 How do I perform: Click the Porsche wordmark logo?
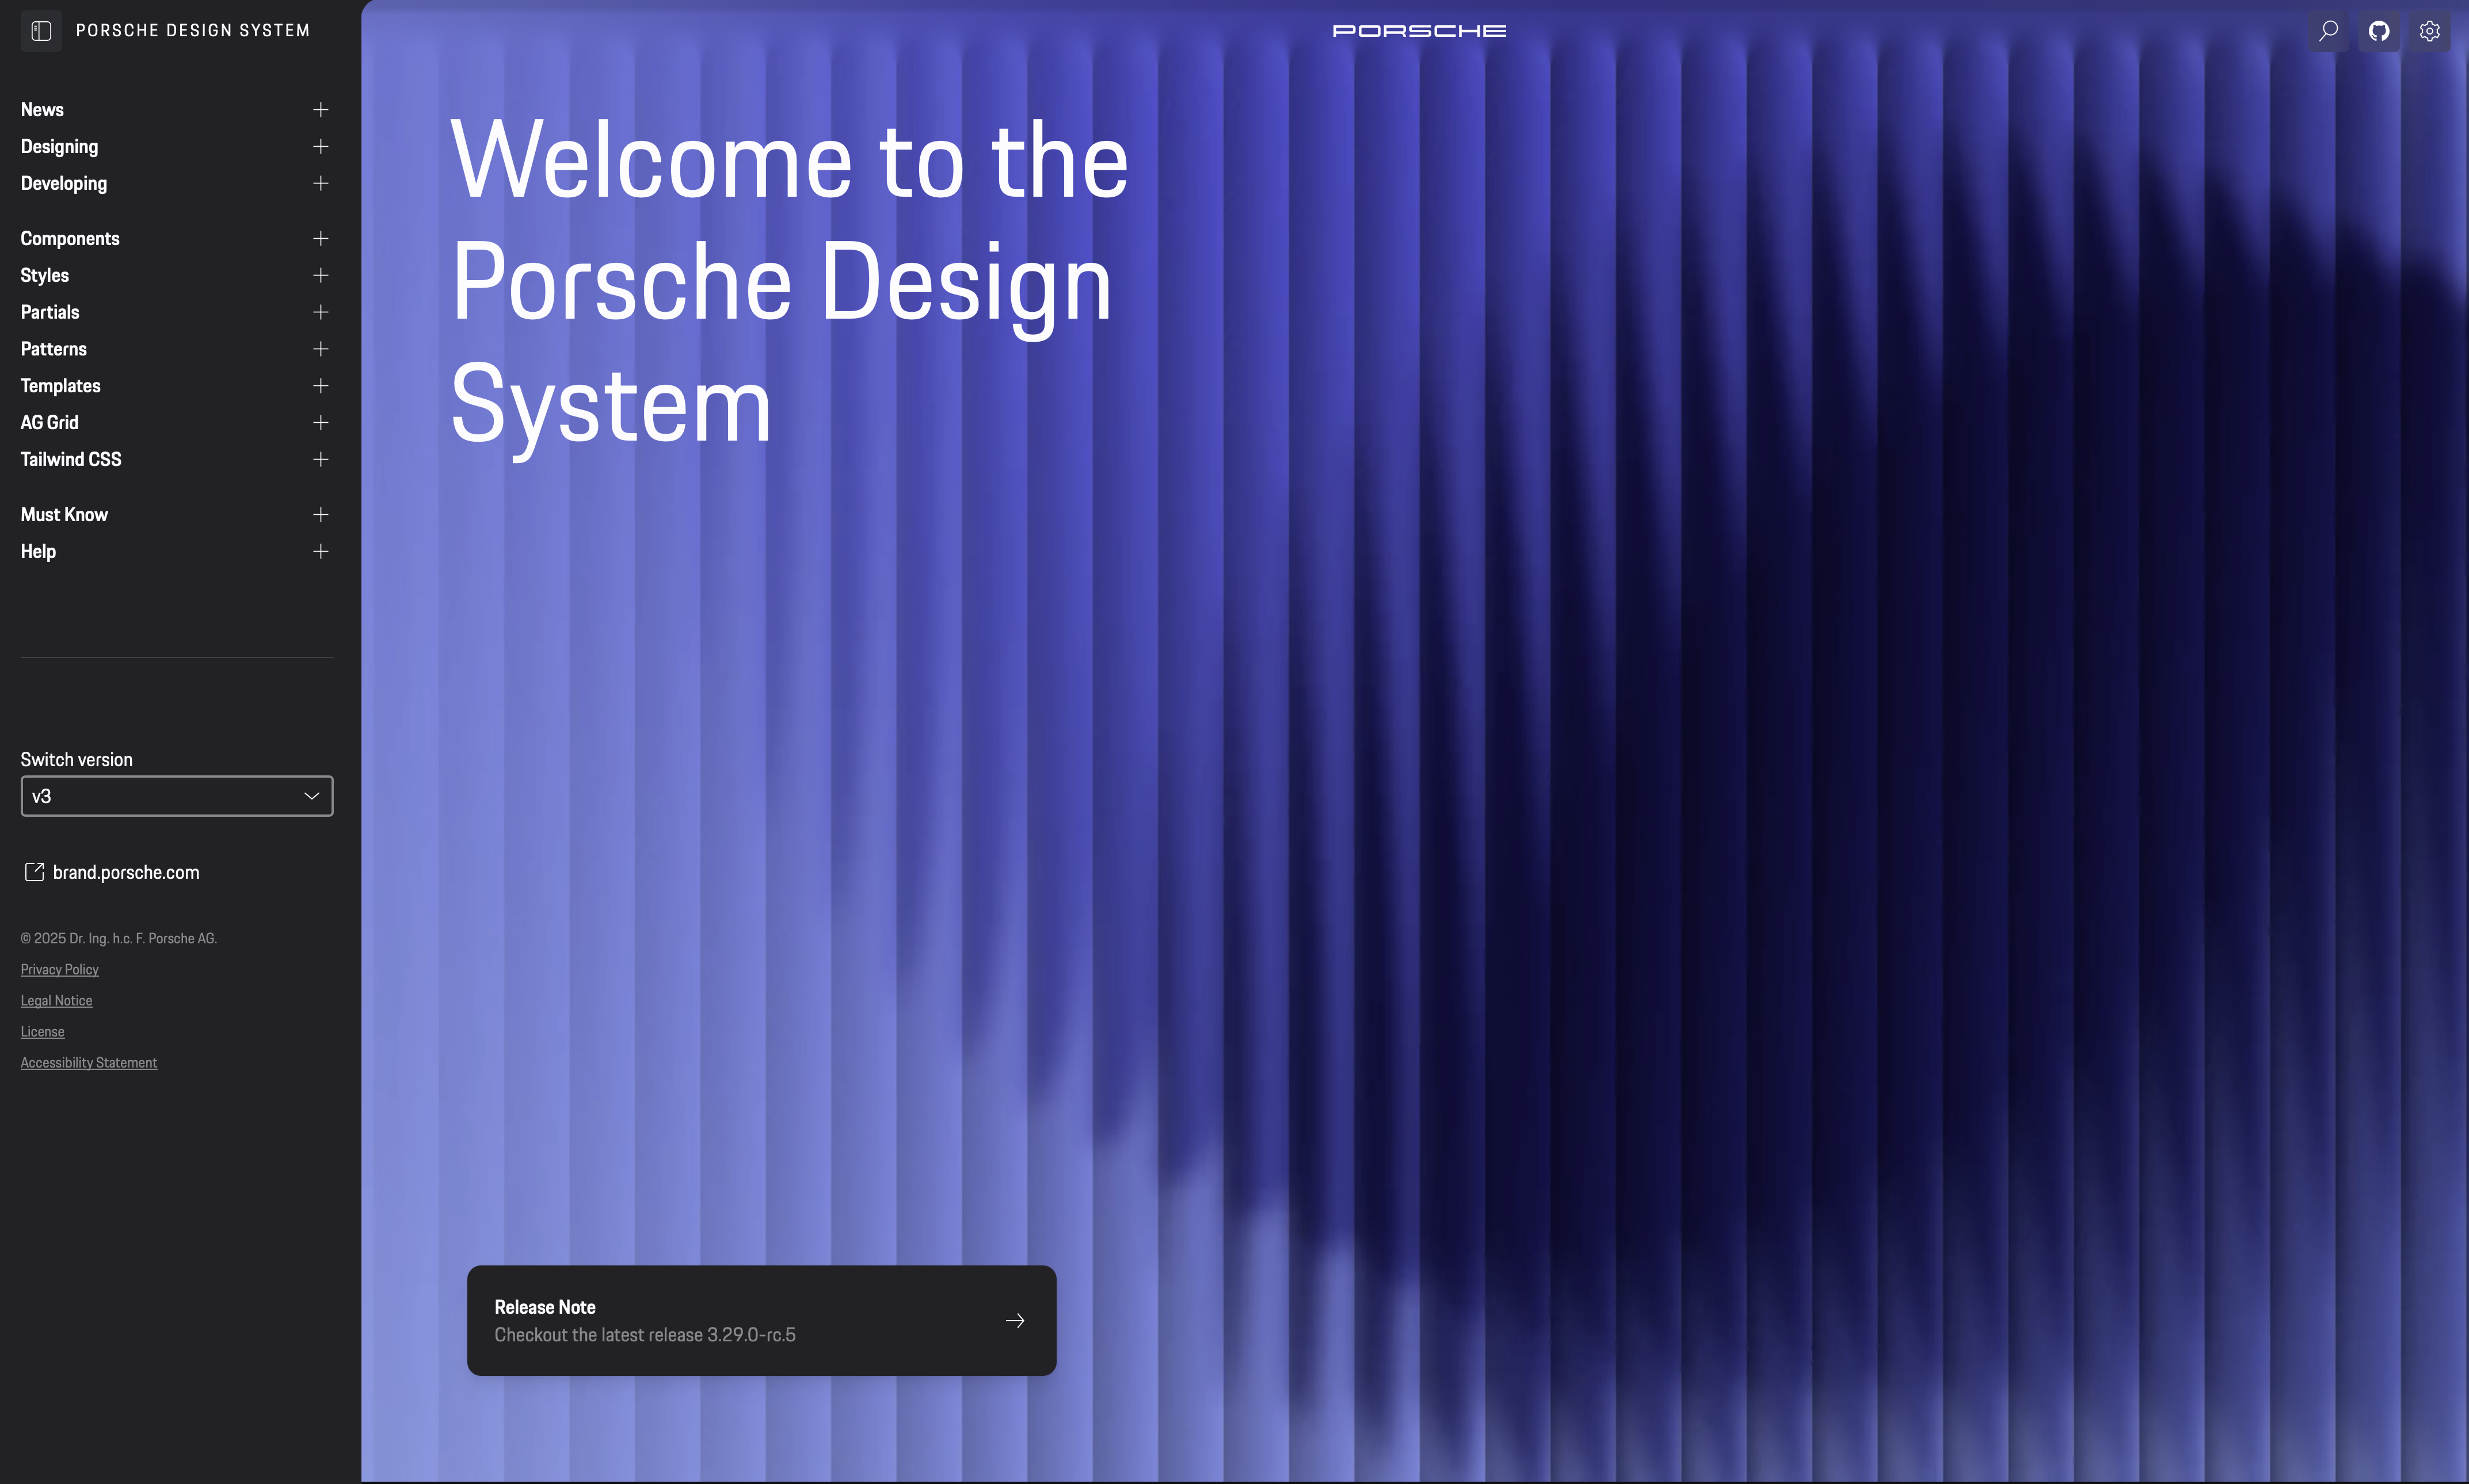pyautogui.click(x=1419, y=31)
